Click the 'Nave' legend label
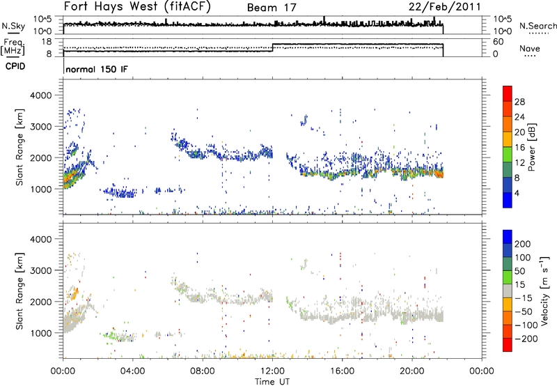 point(530,48)
